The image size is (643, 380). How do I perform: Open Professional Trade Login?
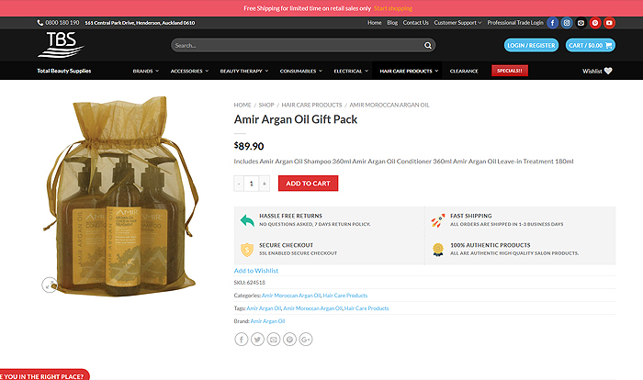click(515, 23)
